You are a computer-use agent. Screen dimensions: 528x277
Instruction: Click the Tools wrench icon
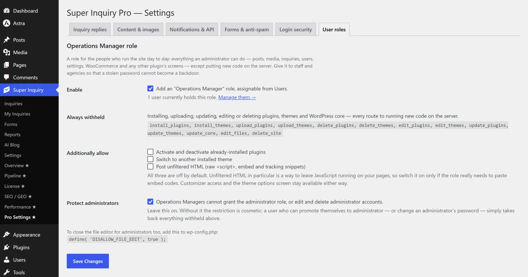pyautogui.click(x=7, y=272)
